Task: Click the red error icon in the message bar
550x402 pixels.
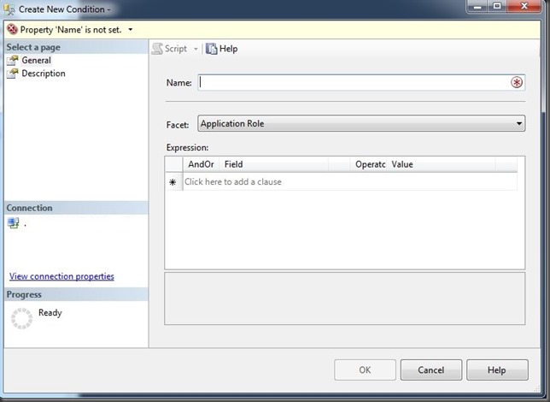Action: tap(12, 30)
